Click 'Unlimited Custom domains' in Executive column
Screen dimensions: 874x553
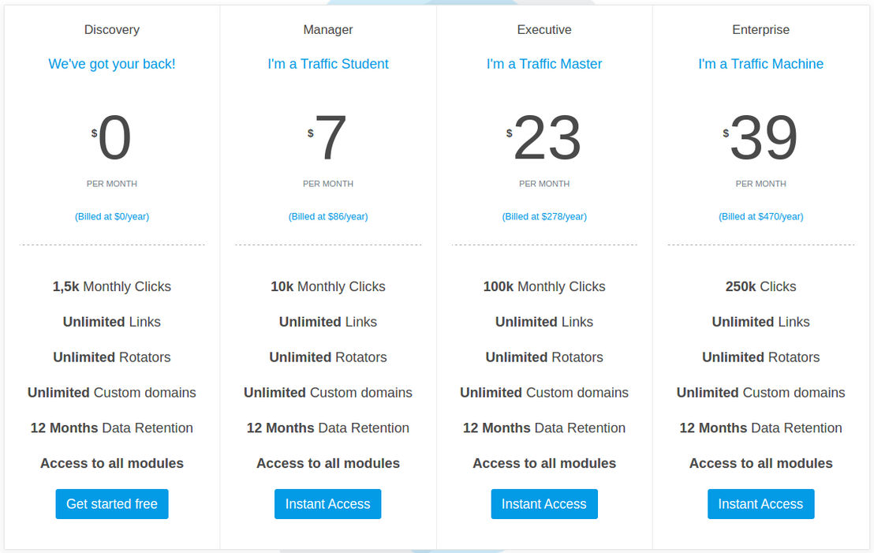tap(544, 392)
